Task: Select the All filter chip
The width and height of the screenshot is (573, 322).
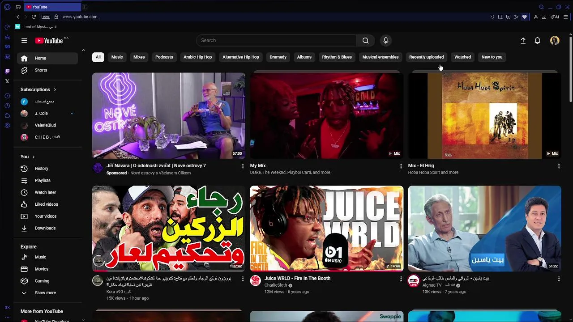Action: tap(98, 57)
